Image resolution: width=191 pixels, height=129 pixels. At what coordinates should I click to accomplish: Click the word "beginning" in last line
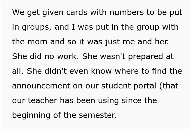[31, 115]
